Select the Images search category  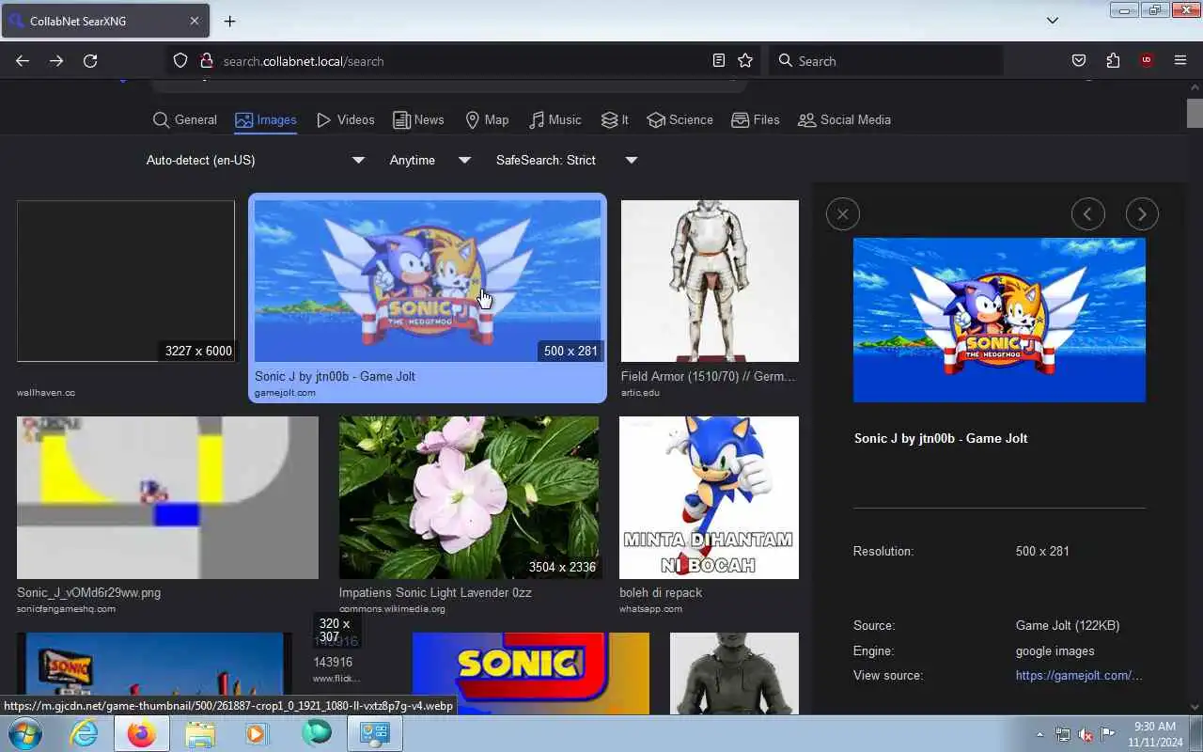(x=266, y=119)
